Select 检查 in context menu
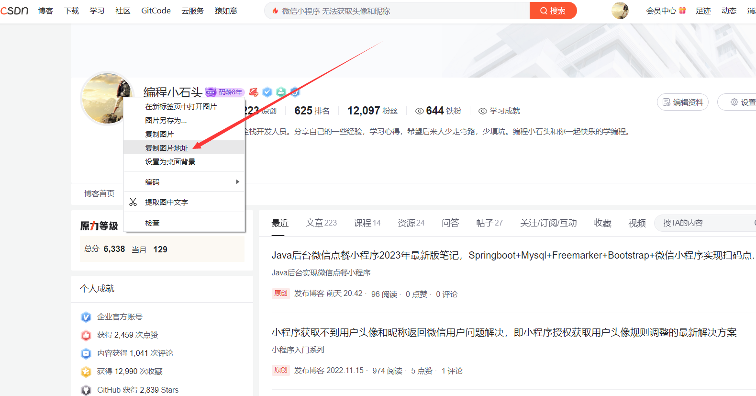The height and width of the screenshot is (396, 756). [184, 223]
